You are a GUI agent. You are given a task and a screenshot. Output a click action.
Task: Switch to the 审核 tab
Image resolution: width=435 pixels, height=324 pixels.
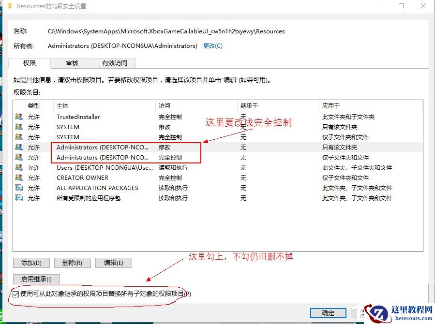[x=72, y=63]
